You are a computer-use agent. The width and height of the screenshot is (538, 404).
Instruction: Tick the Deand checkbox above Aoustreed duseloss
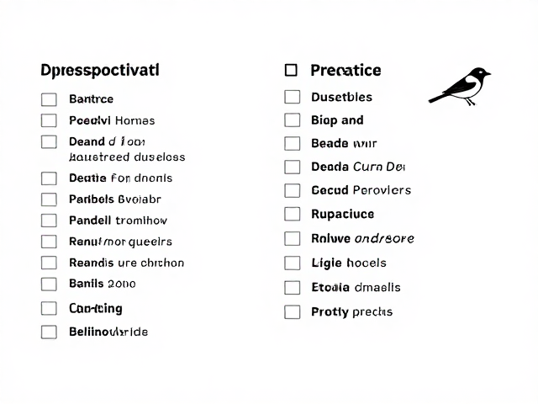49,141
